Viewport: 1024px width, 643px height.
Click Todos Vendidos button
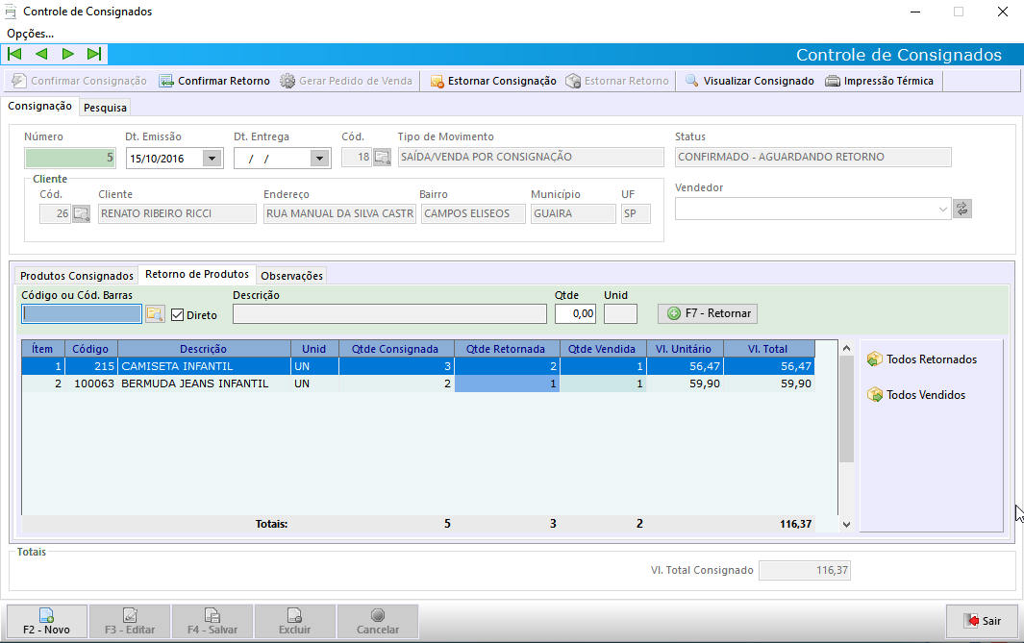point(915,394)
